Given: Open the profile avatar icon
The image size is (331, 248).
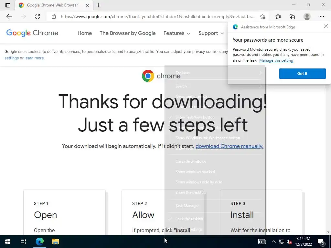Looking at the screenshot, I should click(x=307, y=16).
